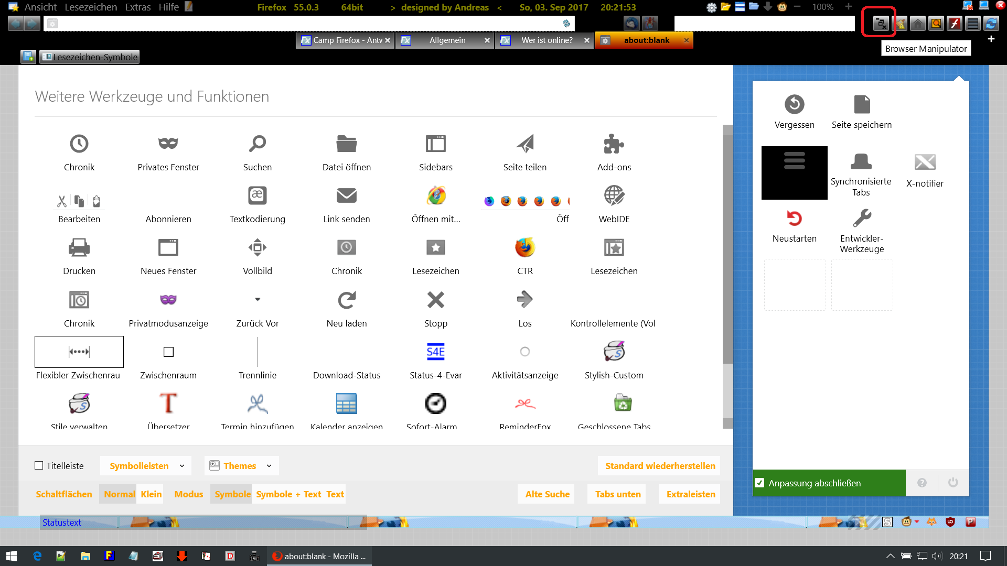
Task: Select the Klein button size option
Action: (x=151, y=494)
